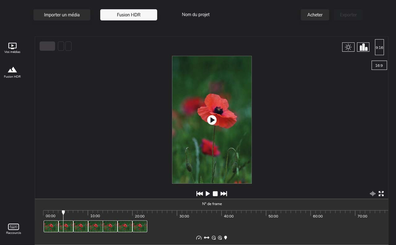Open the brightness sun icon settings
The height and width of the screenshot is (245, 396).
[x=348, y=47]
